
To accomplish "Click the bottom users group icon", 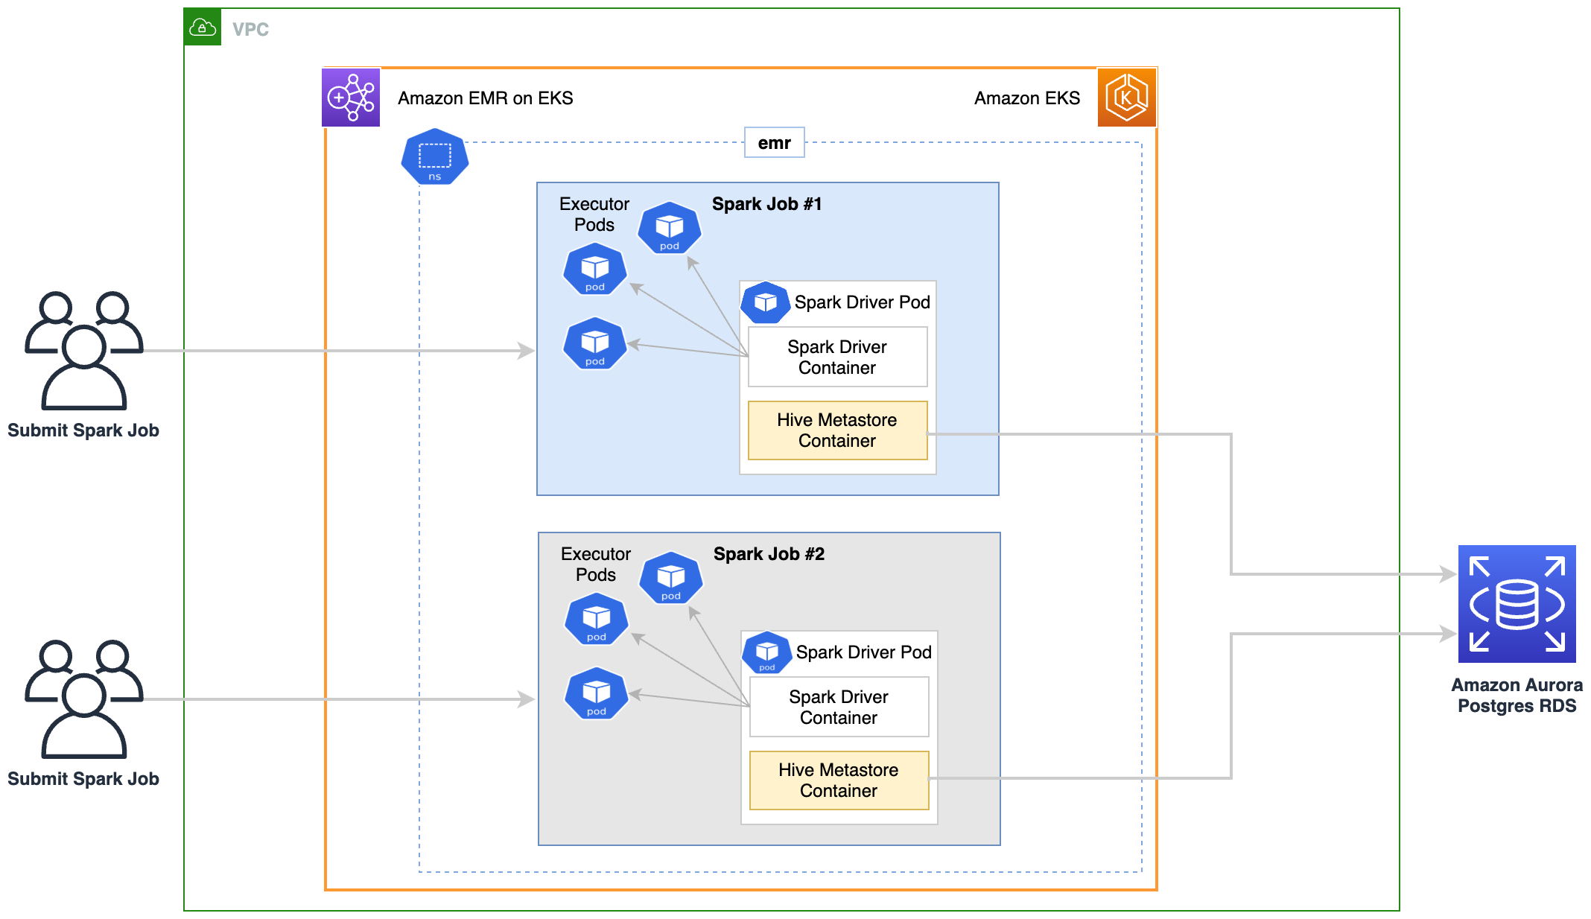I will (83, 699).
